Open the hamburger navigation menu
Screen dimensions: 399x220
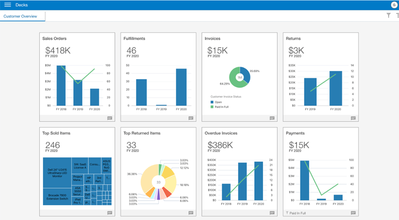[7, 5]
